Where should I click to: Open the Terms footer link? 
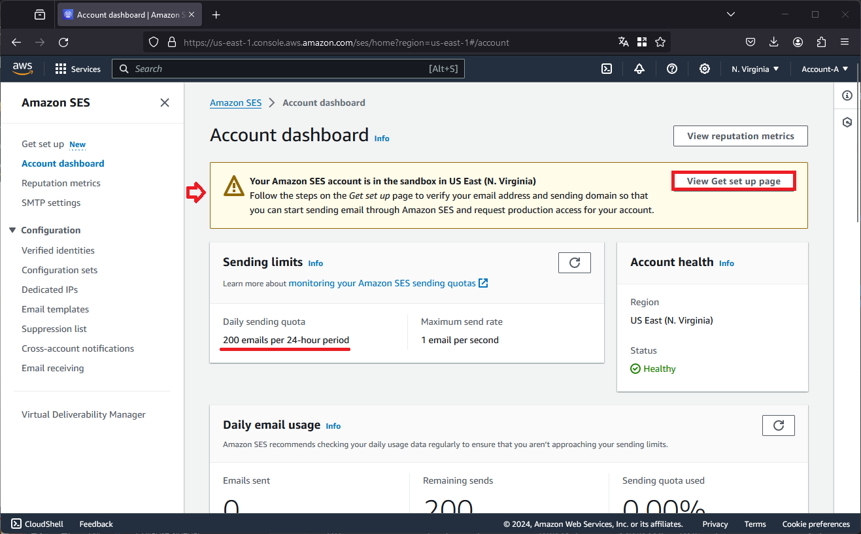[755, 524]
